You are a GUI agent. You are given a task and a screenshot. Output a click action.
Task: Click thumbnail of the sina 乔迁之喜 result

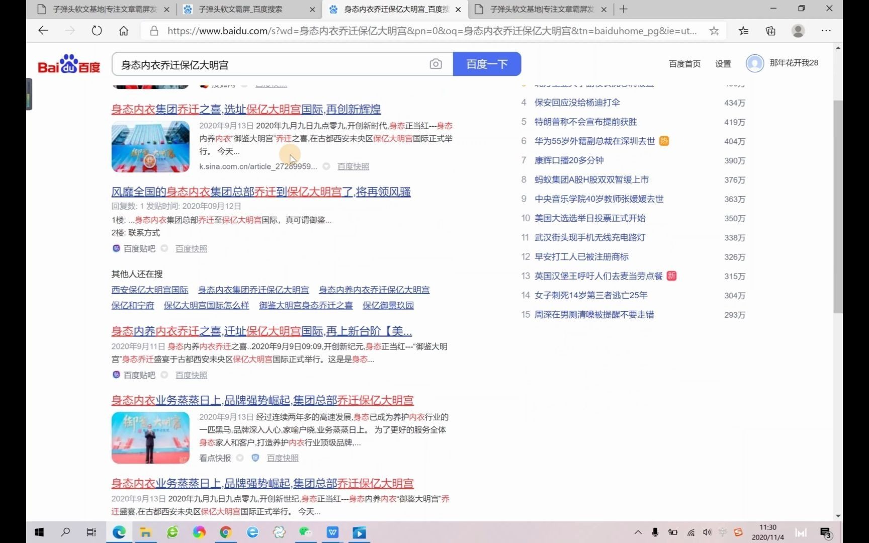pyautogui.click(x=150, y=146)
